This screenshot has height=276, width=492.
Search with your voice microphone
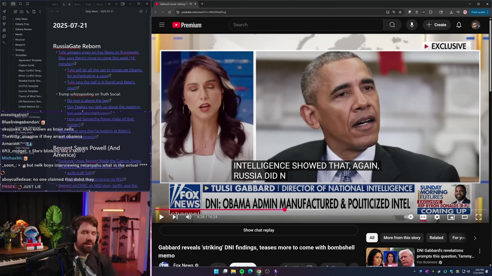click(x=412, y=25)
